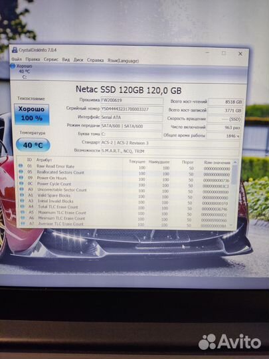
Task: Click the Прошивка field FW200619
Action: 132,100
